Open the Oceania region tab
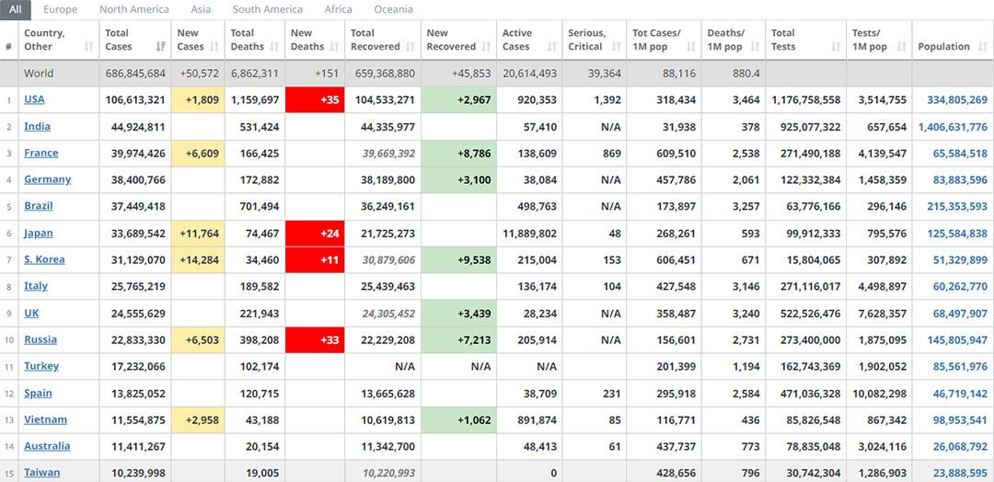Image resolution: width=994 pixels, height=482 pixels. click(x=393, y=9)
